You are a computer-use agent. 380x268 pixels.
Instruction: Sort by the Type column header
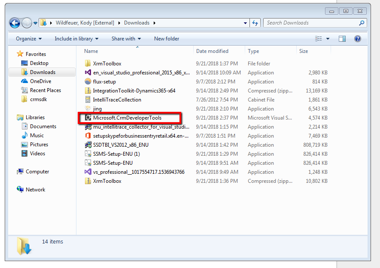(x=253, y=51)
